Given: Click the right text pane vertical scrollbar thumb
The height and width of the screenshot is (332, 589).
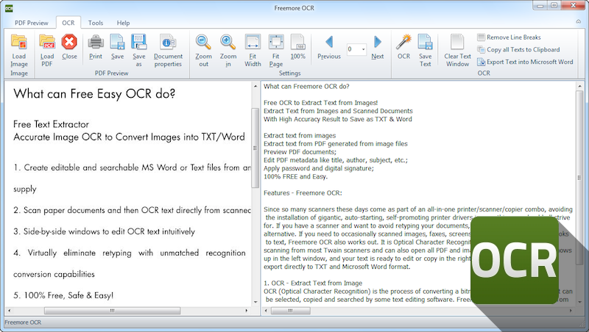Looking at the screenshot, I should [579, 178].
